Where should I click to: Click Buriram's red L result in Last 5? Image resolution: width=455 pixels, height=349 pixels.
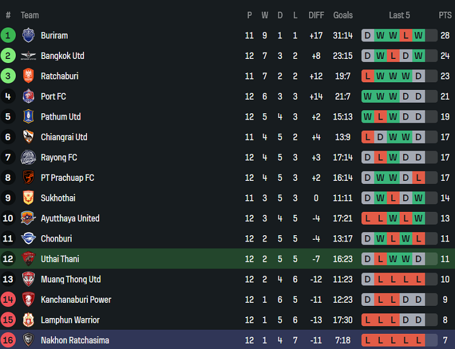[406, 36]
